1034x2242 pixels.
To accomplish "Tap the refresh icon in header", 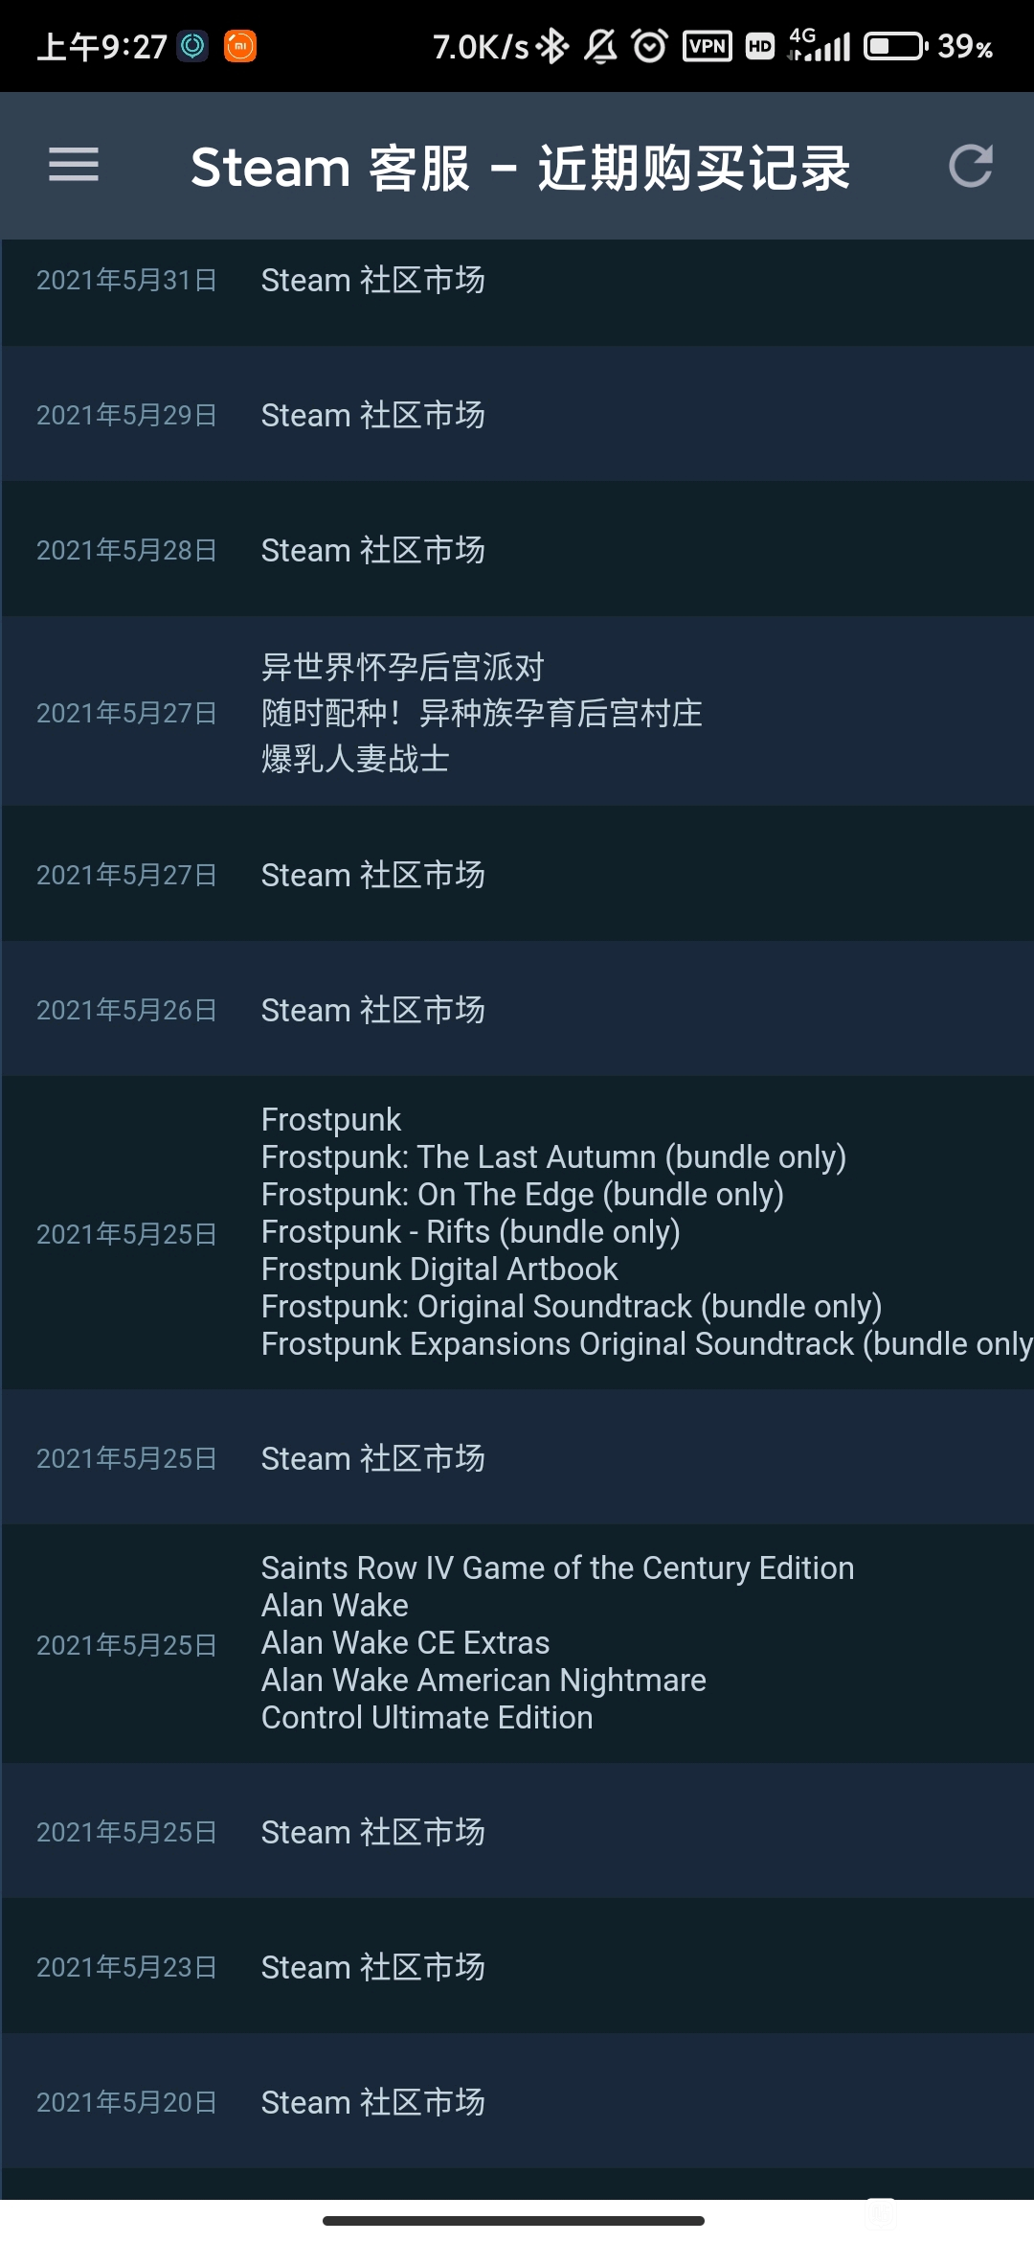I will 970,166.
